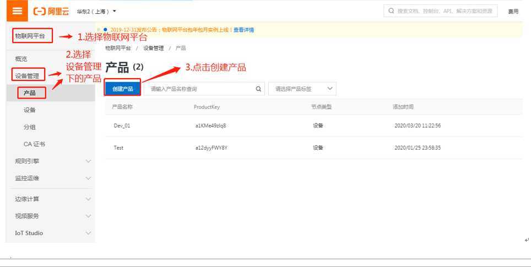Select 设备 in the sidebar
Viewport: 531px width, 267px height.
click(x=29, y=110)
